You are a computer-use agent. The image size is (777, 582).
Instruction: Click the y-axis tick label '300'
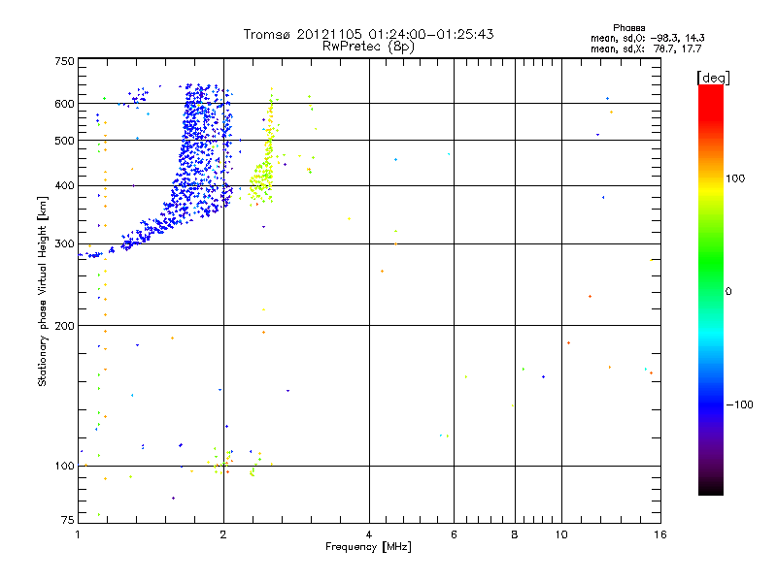coord(64,243)
